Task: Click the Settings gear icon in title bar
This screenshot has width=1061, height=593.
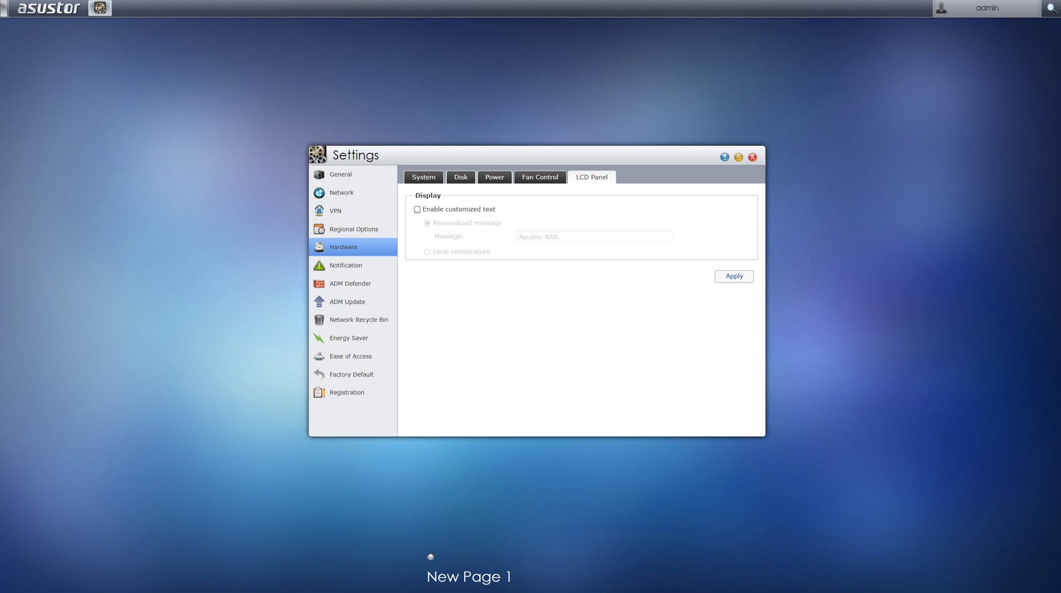Action: pyautogui.click(x=318, y=155)
